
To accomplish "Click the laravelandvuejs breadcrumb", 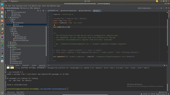I will click(12, 8).
